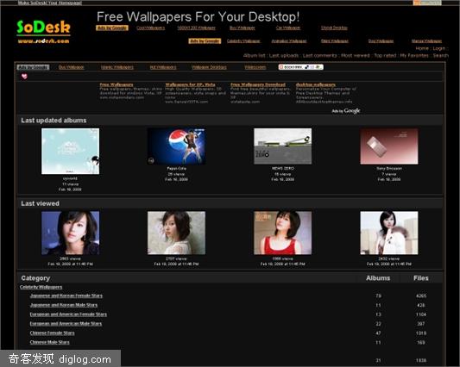This screenshot has width=460, height=367.
Task: Open the Pepsi-Cola album thumbnail
Action: point(176,146)
